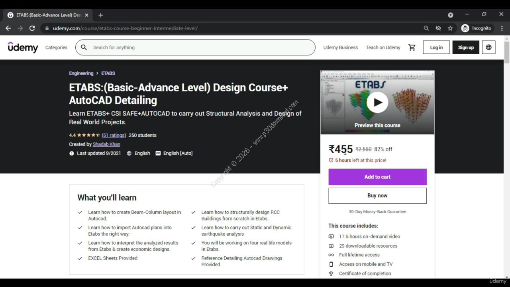The width and height of the screenshot is (510, 287).
Task: Click 'This course includes:' heading
Action: pyautogui.click(x=353, y=226)
